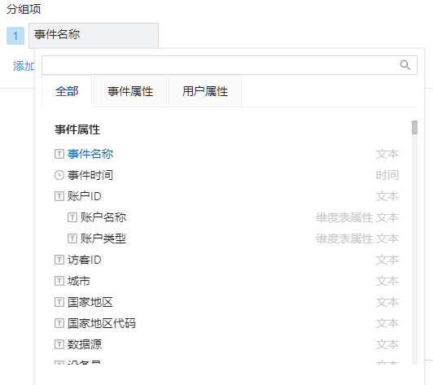Choose 数据源 from the list
Image resolution: width=433 pixels, height=385 pixels.
coord(227,344)
